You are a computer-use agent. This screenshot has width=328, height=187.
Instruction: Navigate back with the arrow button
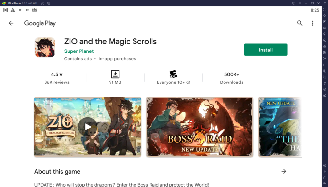pos(11,23)
